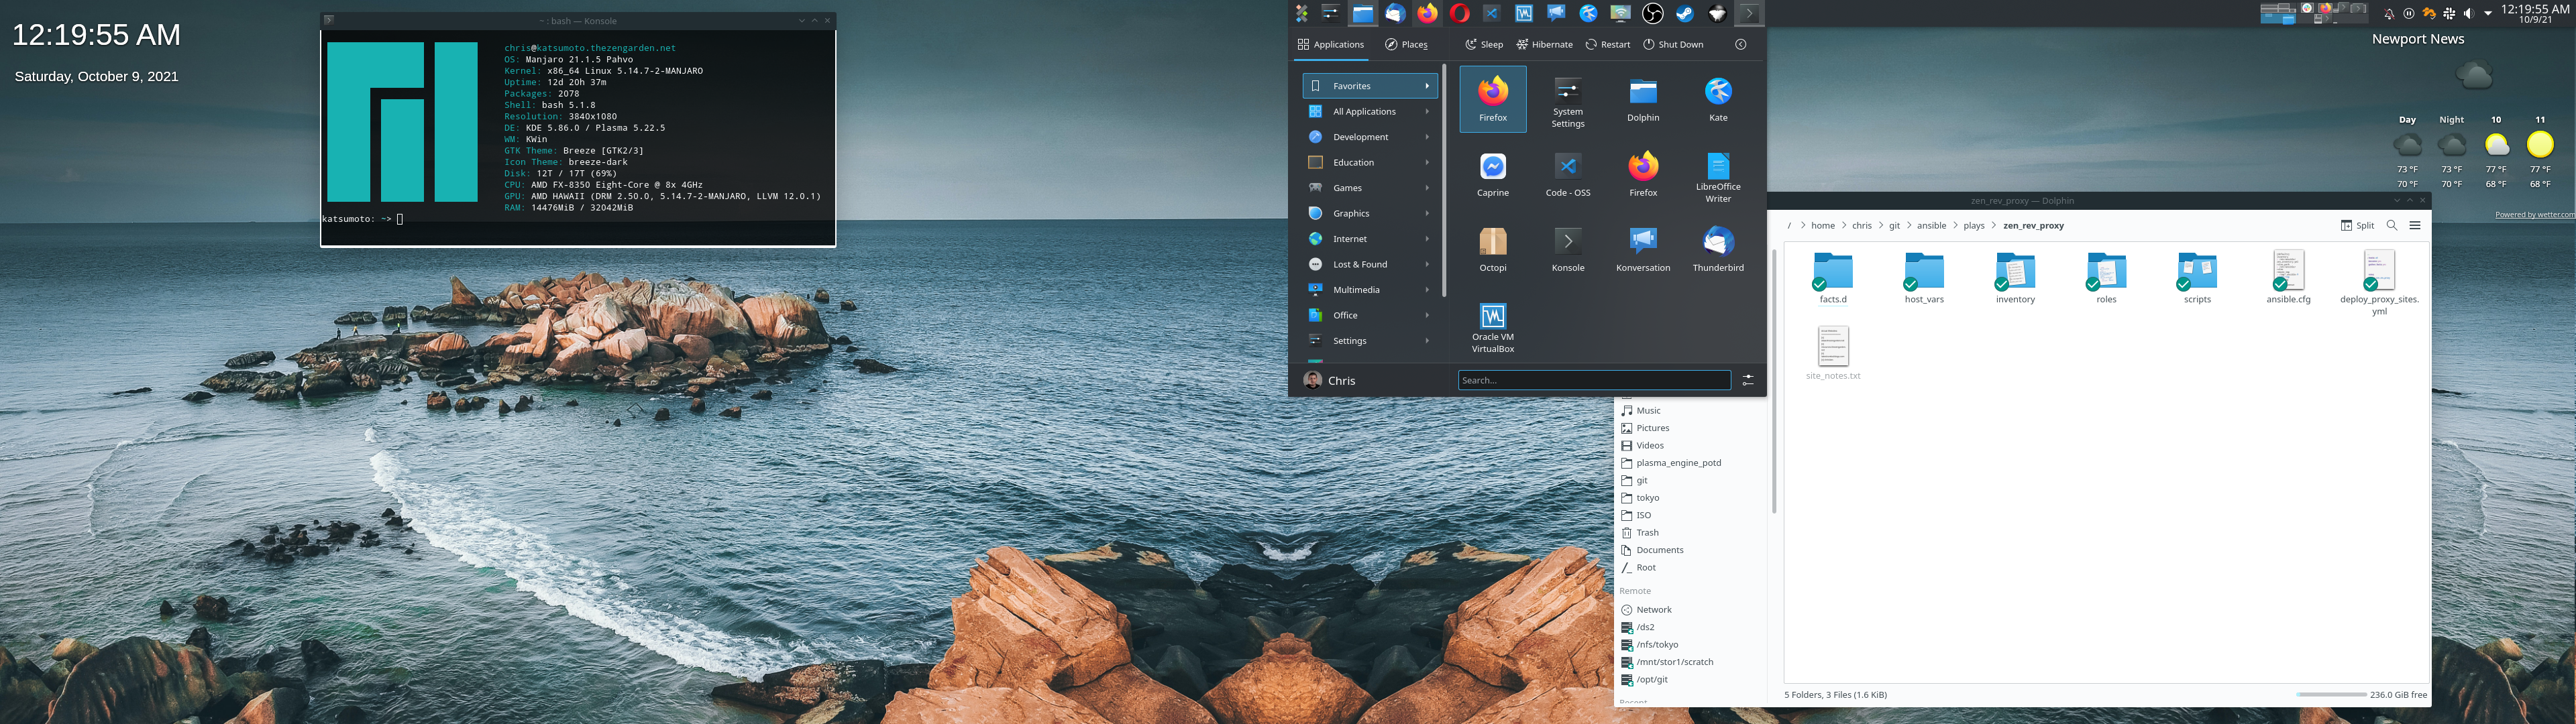
Task: Open the Lost & Found category
Action: [x=1370, y=264]
